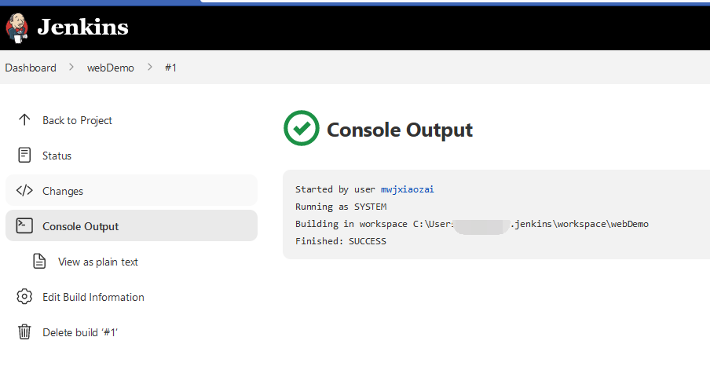The width and height of the screenshot is (710, 392).
Task: Open the Status page
Action: pos(57,156)
